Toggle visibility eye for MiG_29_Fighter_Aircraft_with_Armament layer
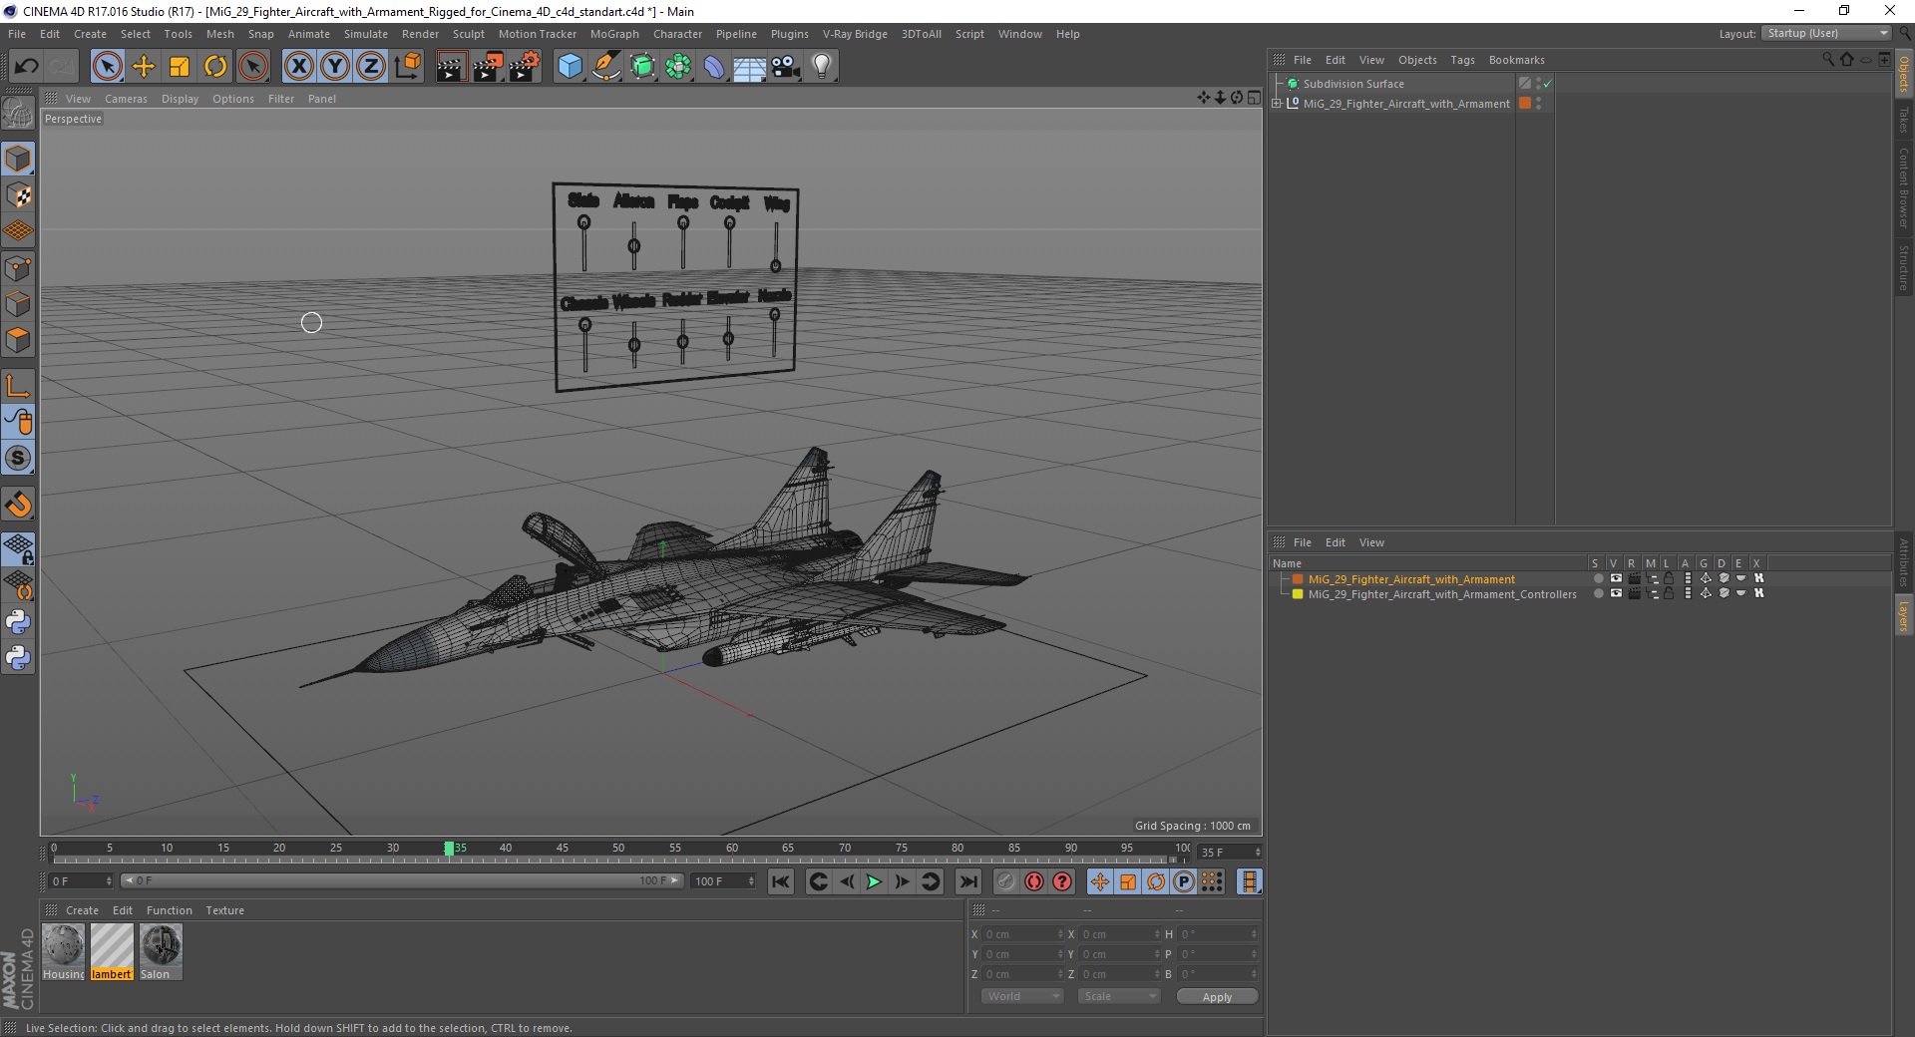The width and height of the screenshot is (1915, 1037). pyautogui.click(x=1616, y=578)
